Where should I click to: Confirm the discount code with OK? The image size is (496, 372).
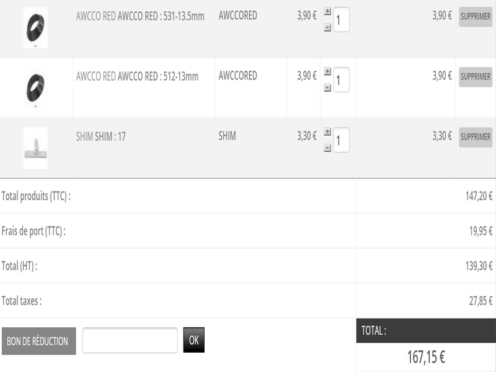click(x=193, y=340)
